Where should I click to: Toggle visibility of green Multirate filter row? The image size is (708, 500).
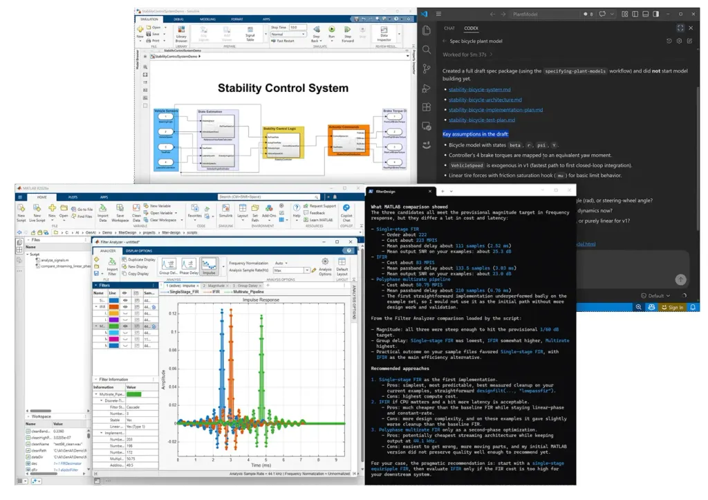[125, 326]
